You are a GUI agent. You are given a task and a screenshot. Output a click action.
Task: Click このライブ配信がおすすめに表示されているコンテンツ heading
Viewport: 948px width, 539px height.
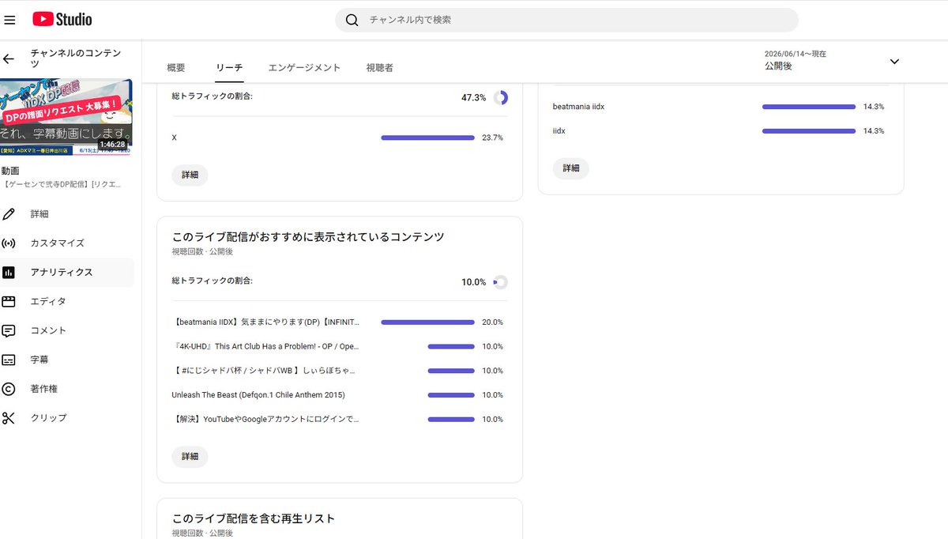pyautogui.click(x=308, y=237)
